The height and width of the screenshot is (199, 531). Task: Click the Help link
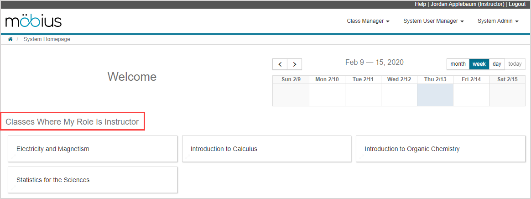(420, 4)
